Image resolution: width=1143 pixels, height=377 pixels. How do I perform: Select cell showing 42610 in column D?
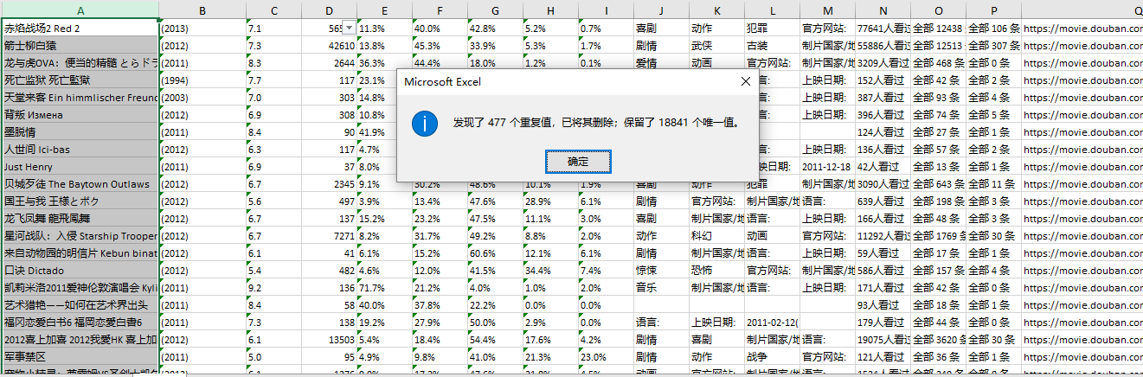(329, 46)
